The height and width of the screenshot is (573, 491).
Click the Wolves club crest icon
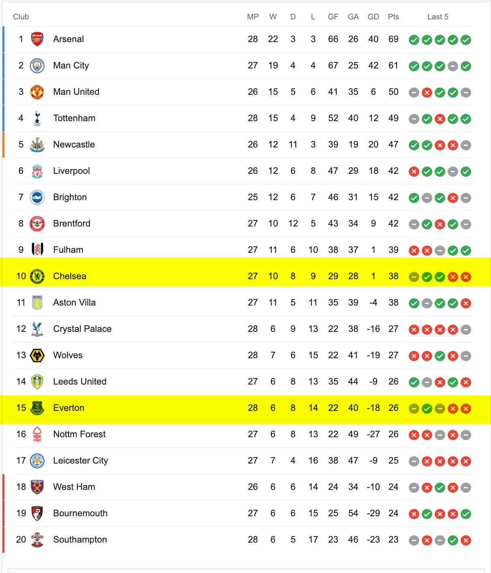(x=37, y=355)
